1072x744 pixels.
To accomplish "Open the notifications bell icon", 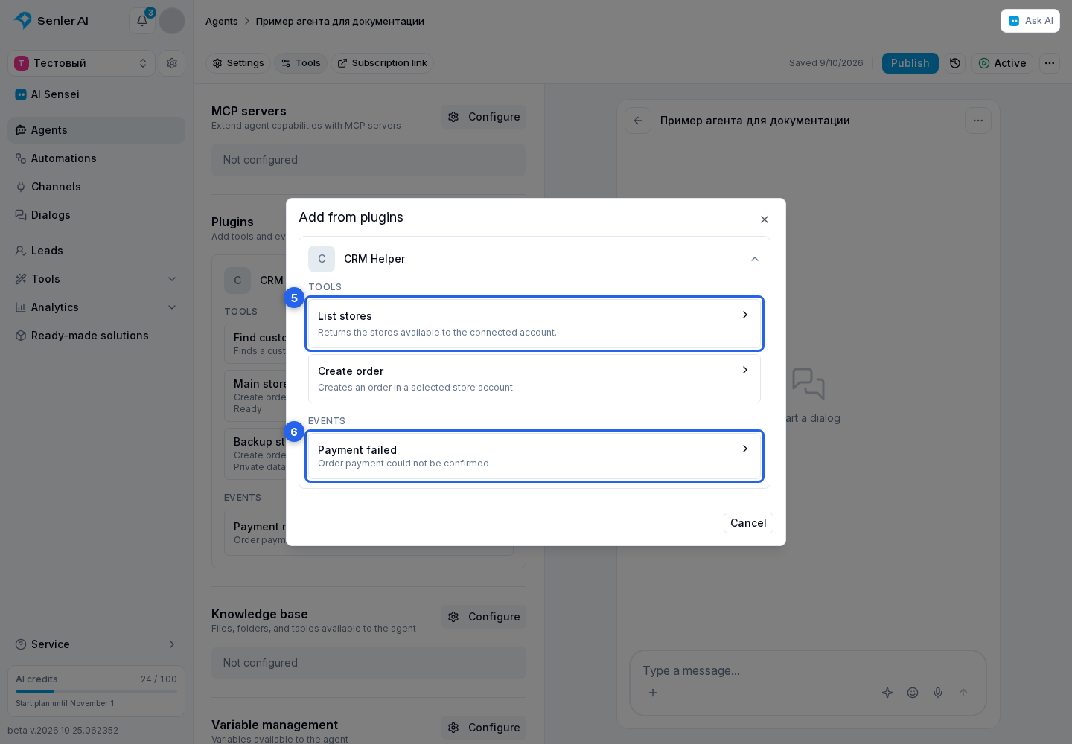I will [x=142, y=21].
